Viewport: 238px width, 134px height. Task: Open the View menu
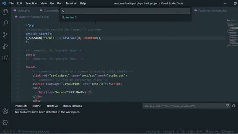coord(44,3)
